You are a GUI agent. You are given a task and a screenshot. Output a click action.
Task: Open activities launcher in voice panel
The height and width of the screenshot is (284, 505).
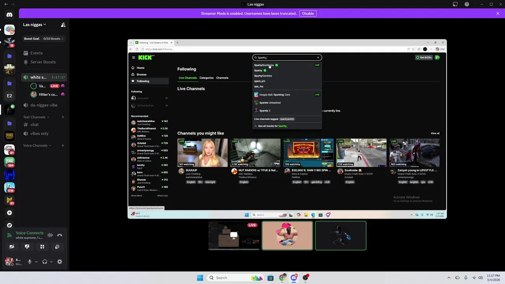[42, 247]
